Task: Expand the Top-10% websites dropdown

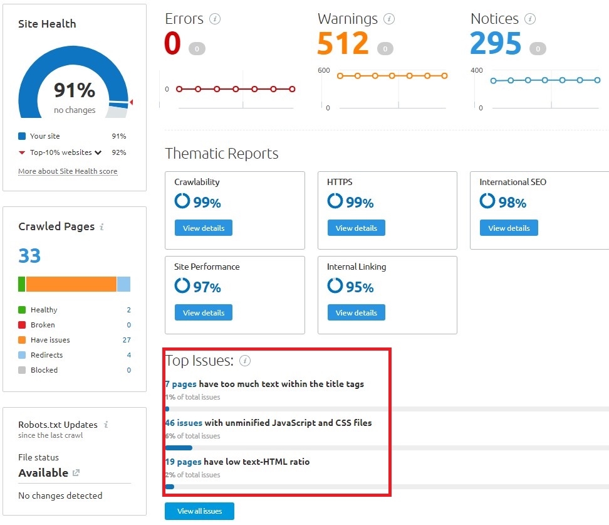Action: pos(98,152)
